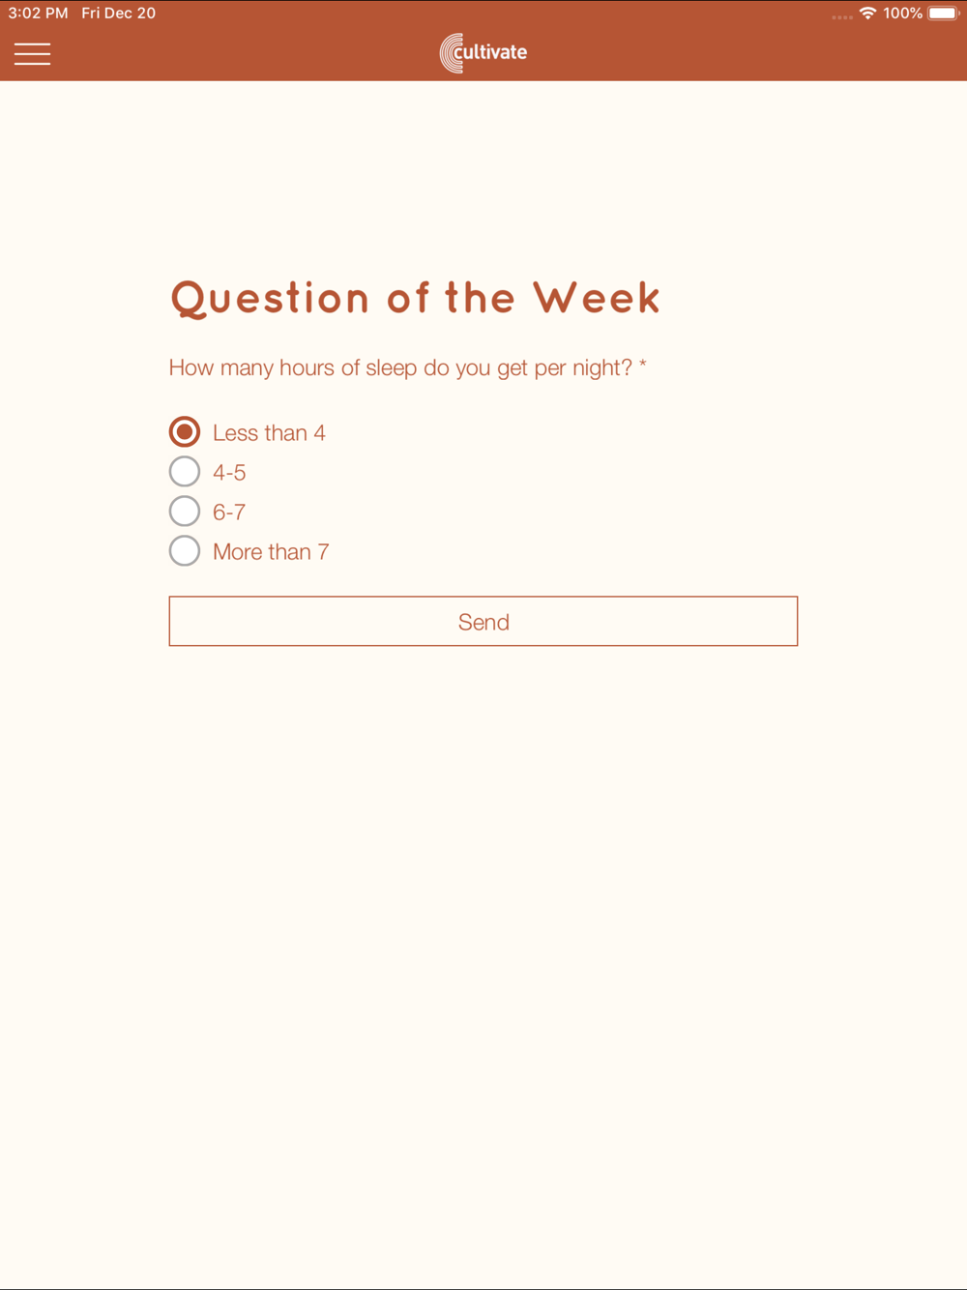Click the sleep hours question text
This screenshot has height=1290, width=967.
pos(400,368)
